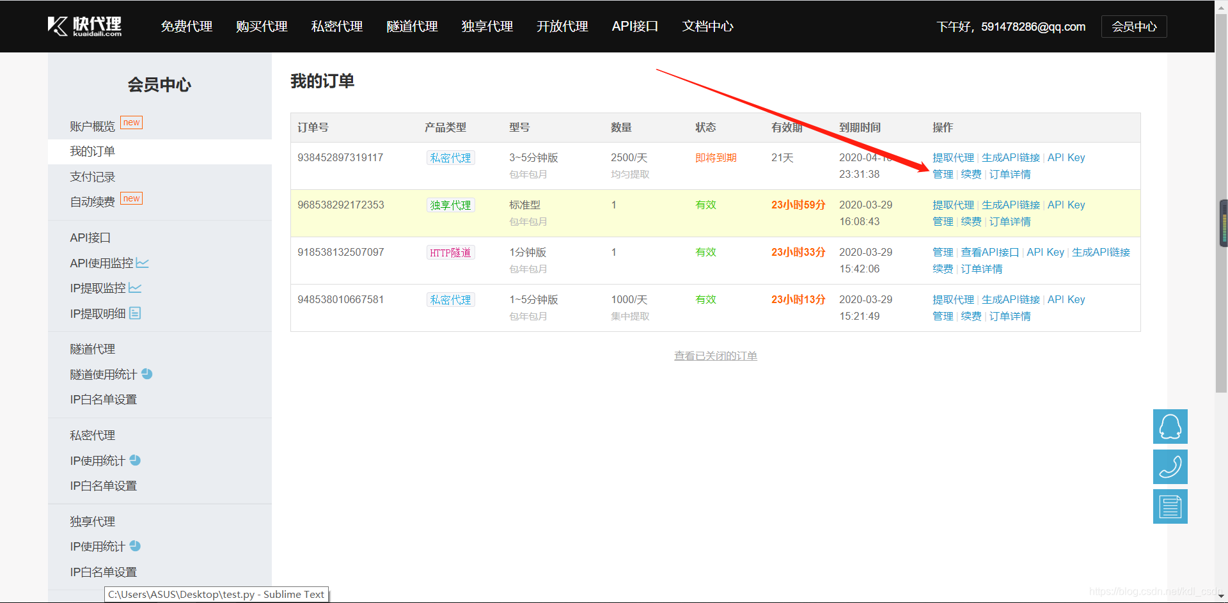Open 购买代理 in top navigation
This screenshot has height=603, width=1228.
[x=262, y=26]
